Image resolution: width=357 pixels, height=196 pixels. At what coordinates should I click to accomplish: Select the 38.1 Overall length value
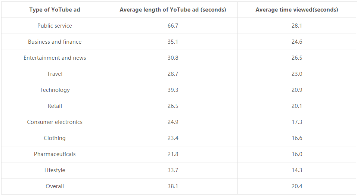(173, 186)
